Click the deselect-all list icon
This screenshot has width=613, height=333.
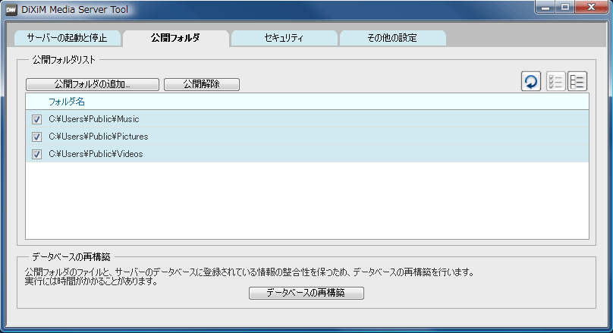577,81
